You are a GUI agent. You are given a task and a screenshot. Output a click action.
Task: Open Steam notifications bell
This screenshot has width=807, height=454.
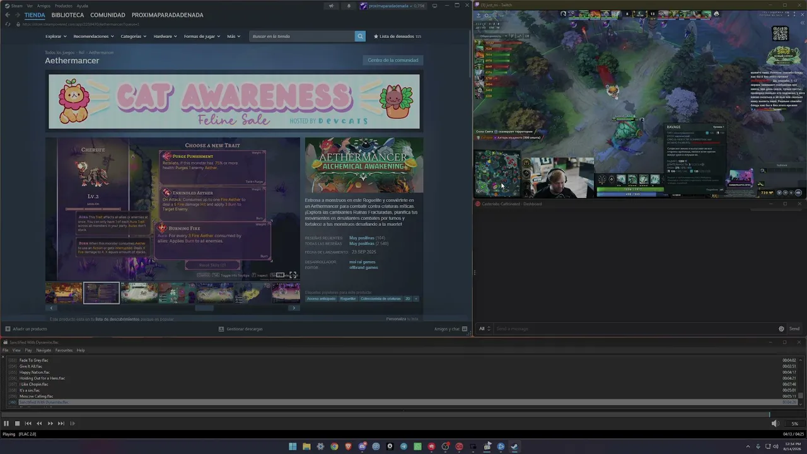point(349,6)
